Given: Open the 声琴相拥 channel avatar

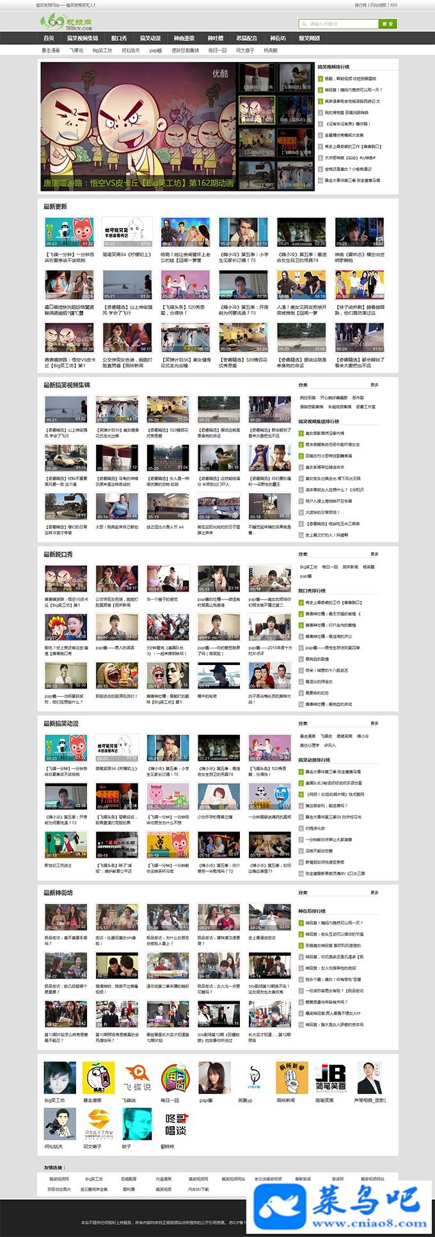Looking at the screenshot, I should (370, 1077).
